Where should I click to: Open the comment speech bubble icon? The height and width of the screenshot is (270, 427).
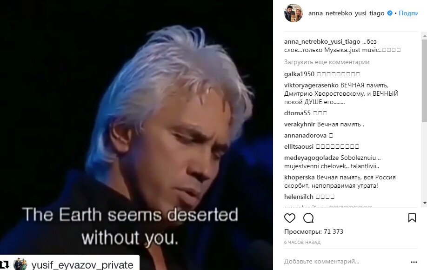[308, 218]
